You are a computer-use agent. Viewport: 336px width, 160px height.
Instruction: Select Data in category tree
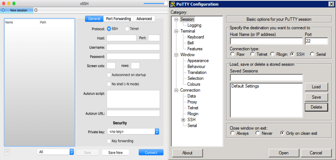coord(191,96)
